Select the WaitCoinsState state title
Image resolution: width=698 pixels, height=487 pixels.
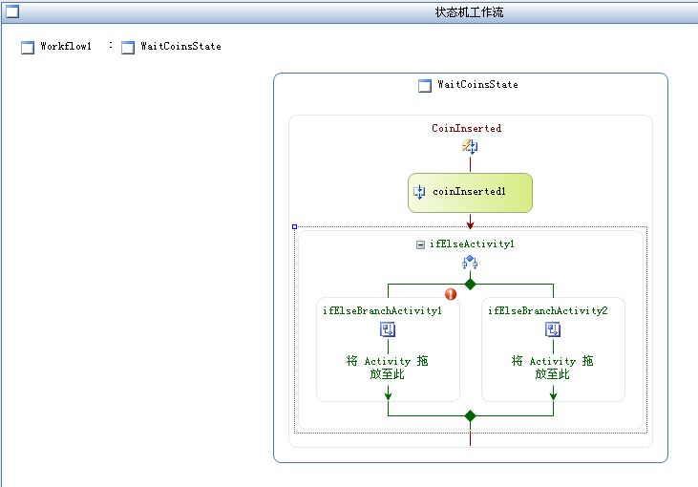[x=477, y=85]
